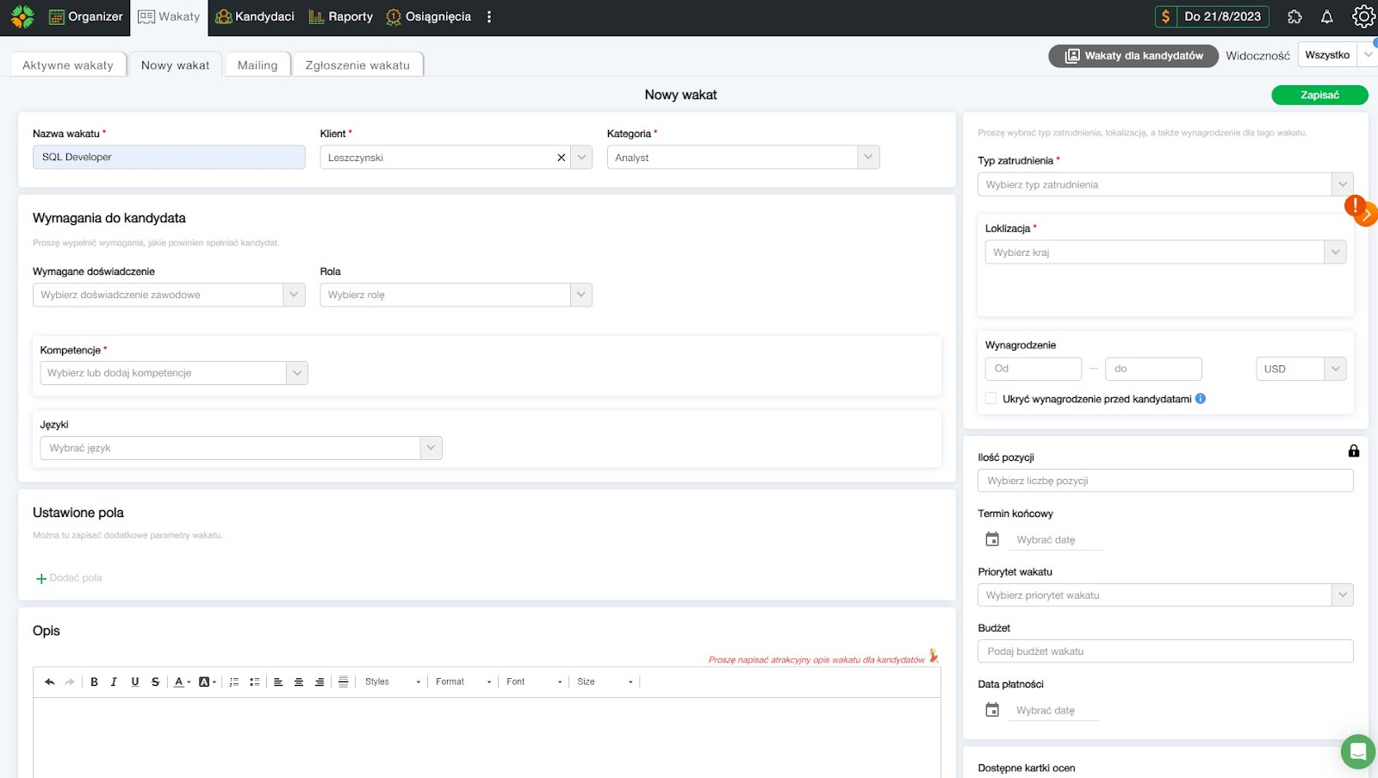Click the Nazwa wakatu input field
Viewport: 1378px width, 778px height.
[x=169, y=157]
